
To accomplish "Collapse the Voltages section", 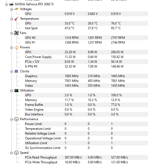I will point(11,9).
